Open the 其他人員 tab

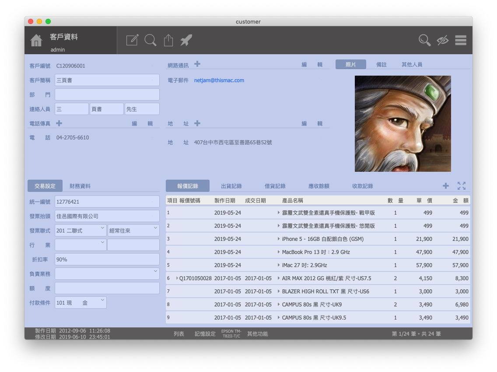click(412, 64)
